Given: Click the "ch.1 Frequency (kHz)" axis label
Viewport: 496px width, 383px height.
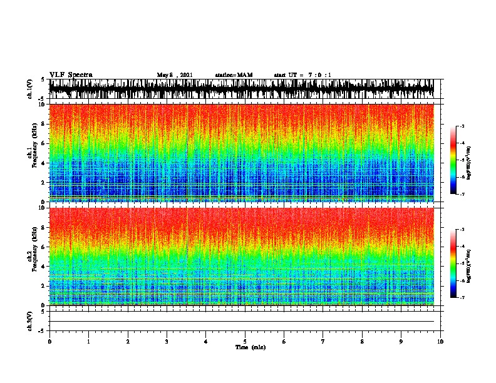Looking at the screenshot, I should [32, 146].
